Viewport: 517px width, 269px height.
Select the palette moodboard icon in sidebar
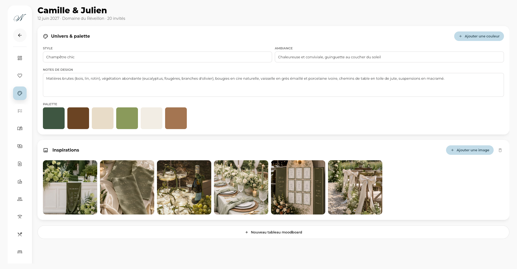click(20, 93)
